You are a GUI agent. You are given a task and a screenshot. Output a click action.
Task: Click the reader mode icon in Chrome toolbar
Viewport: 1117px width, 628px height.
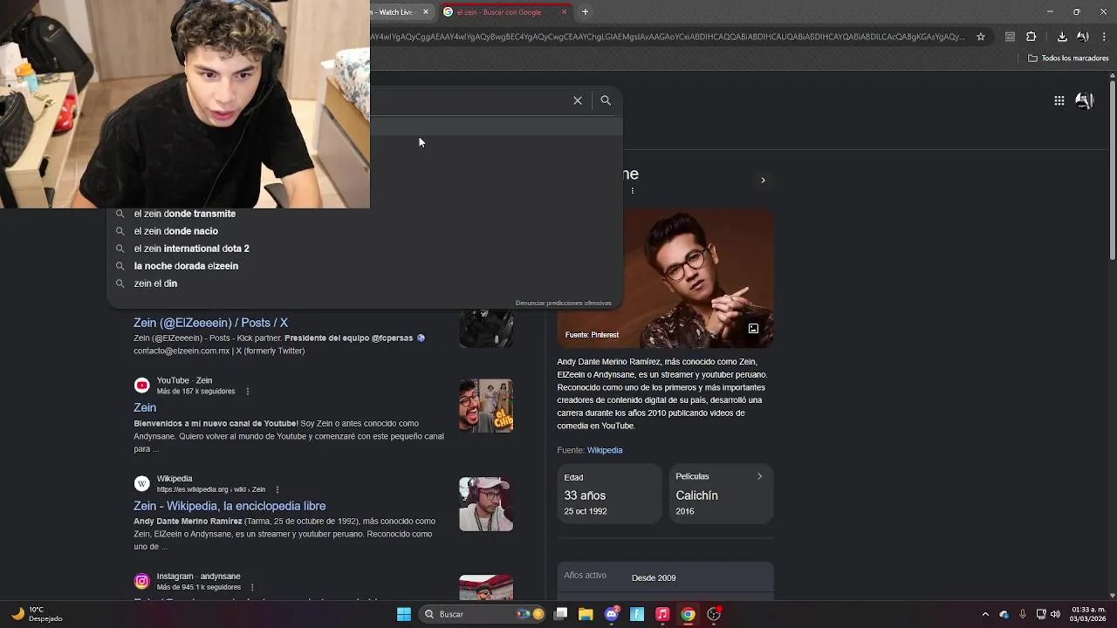(x=1010, y=37)
